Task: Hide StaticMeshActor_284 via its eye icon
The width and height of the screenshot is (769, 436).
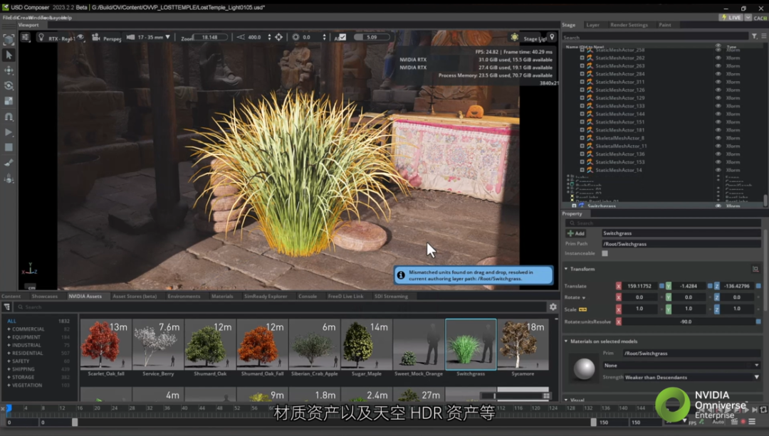Action: click(x=718, y=74)
